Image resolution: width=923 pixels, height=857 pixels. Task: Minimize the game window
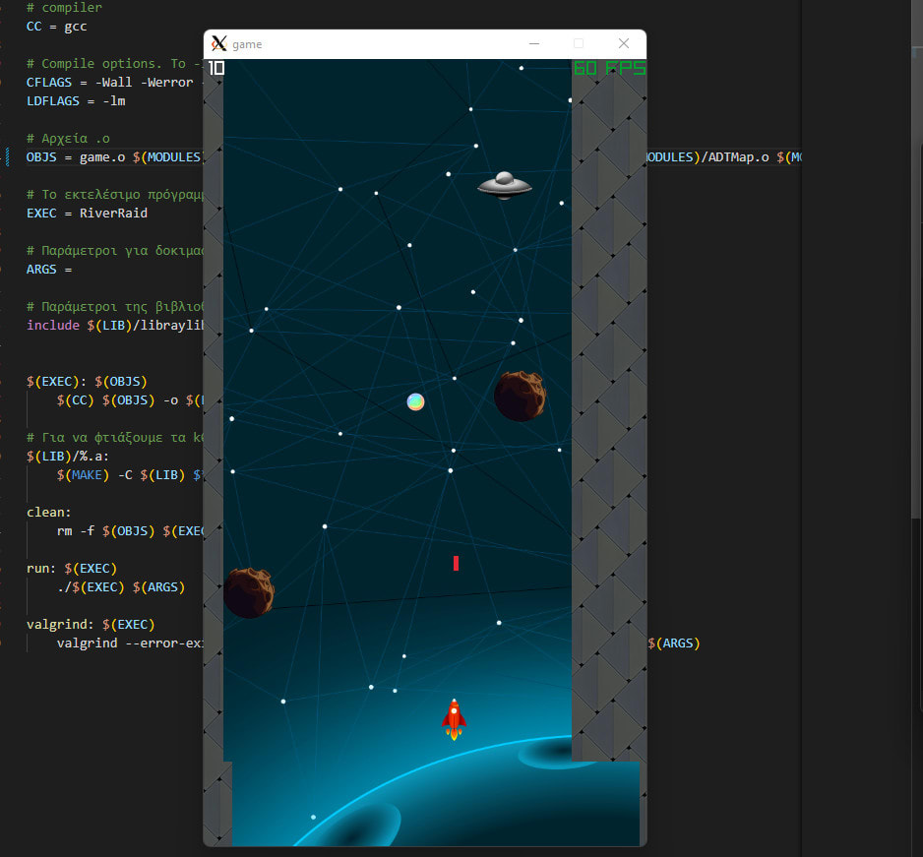[x=534, y=43]
